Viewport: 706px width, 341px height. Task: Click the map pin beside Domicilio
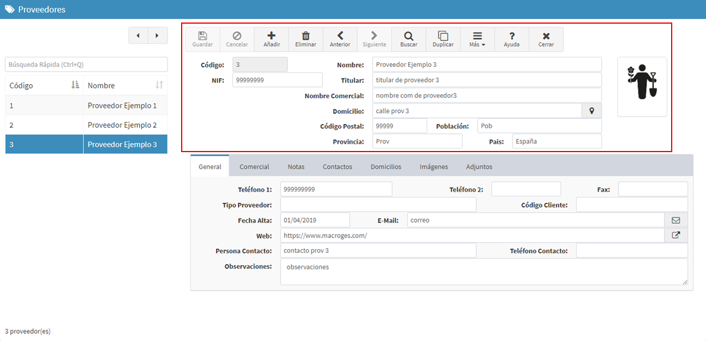592,111
